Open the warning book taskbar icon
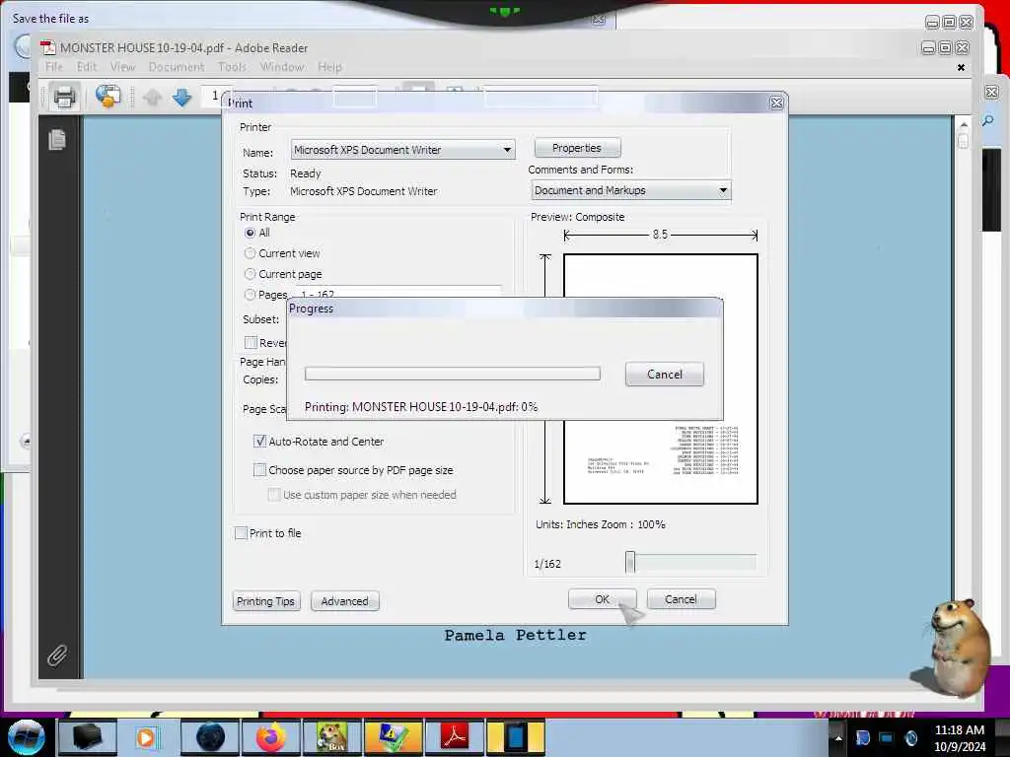This screenshot has width=1010, height=757. (x=393, y=737)
